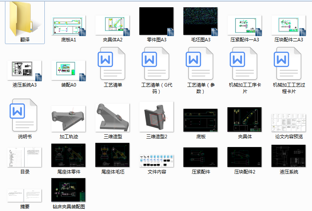Click the file name text 摘要
The height and width of the screenshot is (211, 312).
(x=25, y=207)
